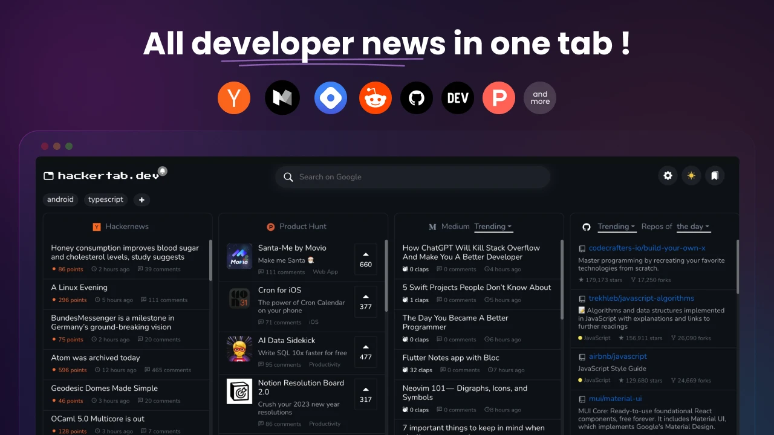774x435 pixels.
Task: Open 'A Linux Evening' story
Action: click(79, 288)
